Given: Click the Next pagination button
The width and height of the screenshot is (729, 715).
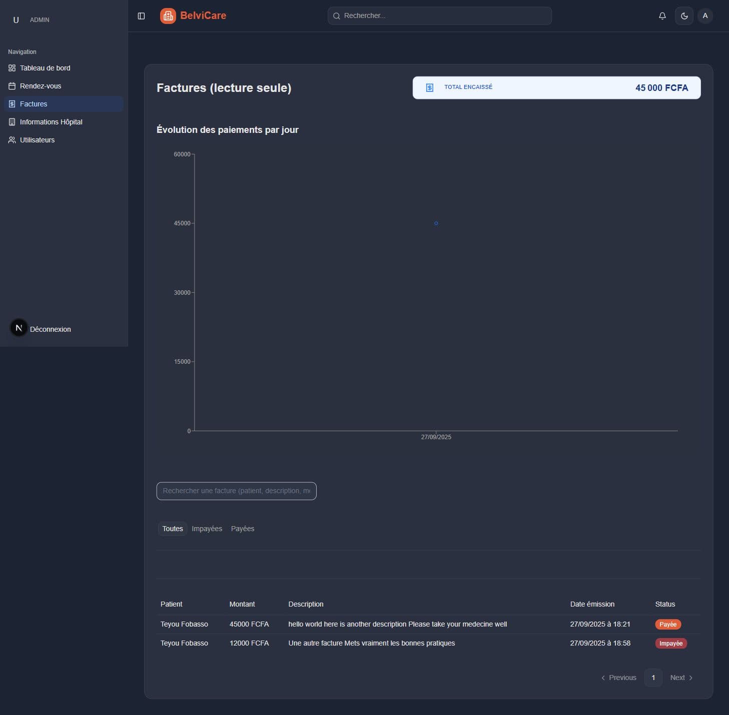Looking at the screenshot, I should point(681,678).
